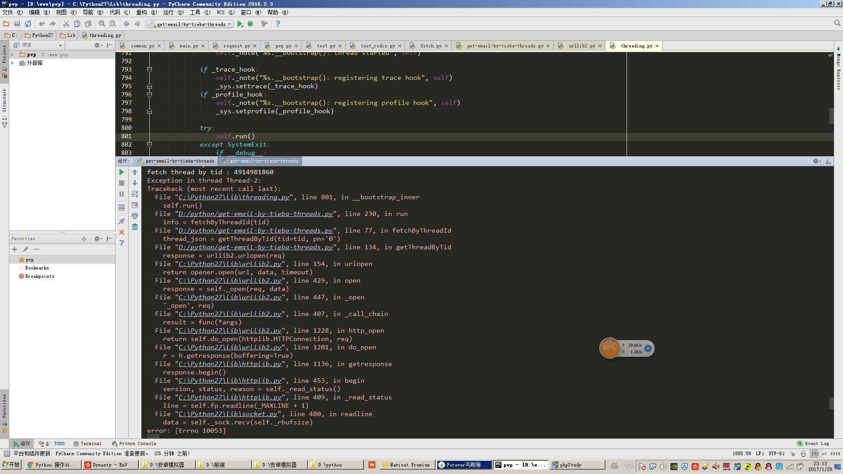Screen dimensions: 843x474
Task: Click the Synchronize icon in the main toolbar
Action: pyautogui.click(x=28, y=24)
